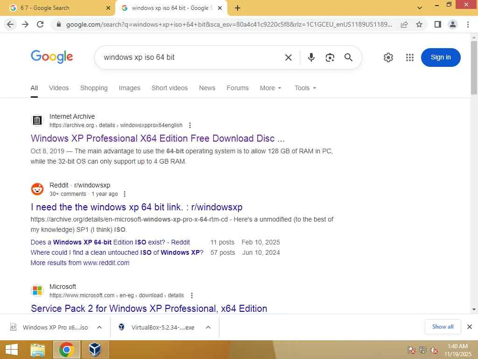Open more options for Reddit result
Viewport: 478px width, 359px height.
coord(124,194)
